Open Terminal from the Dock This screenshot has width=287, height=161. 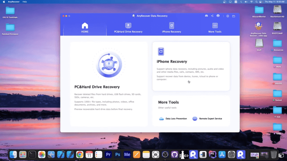(32, 155)
